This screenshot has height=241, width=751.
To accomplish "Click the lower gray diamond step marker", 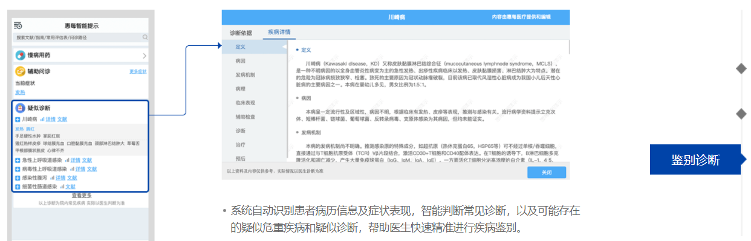I will 741,114.
